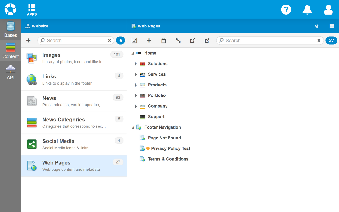
Task: Switch to the Bases section
Action: [11, 29]
